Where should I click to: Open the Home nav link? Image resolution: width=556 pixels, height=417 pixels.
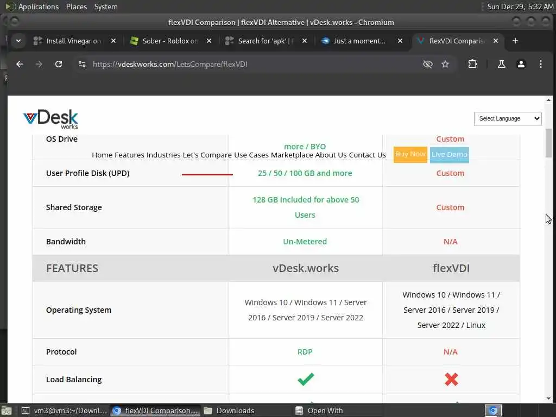(102, 155)
